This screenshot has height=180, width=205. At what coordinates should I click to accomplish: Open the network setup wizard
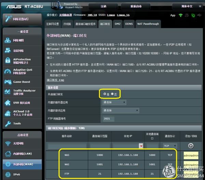pyautogui.click(x=22, y=19)
